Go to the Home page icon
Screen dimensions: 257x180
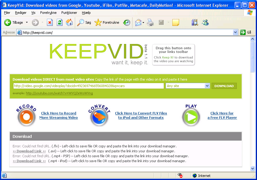69,22
